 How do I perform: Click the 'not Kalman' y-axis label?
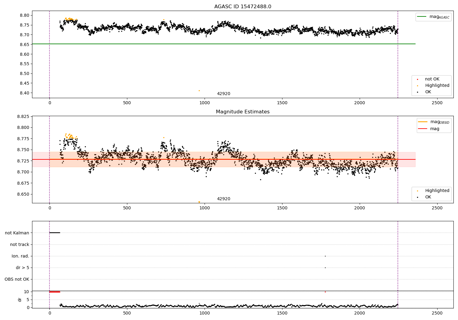click(x=17, y=233)
